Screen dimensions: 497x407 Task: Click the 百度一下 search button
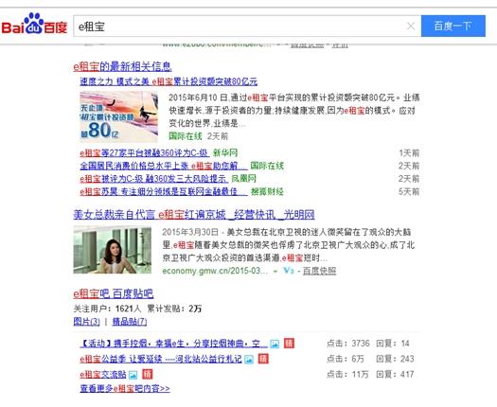tap(453, 26)
